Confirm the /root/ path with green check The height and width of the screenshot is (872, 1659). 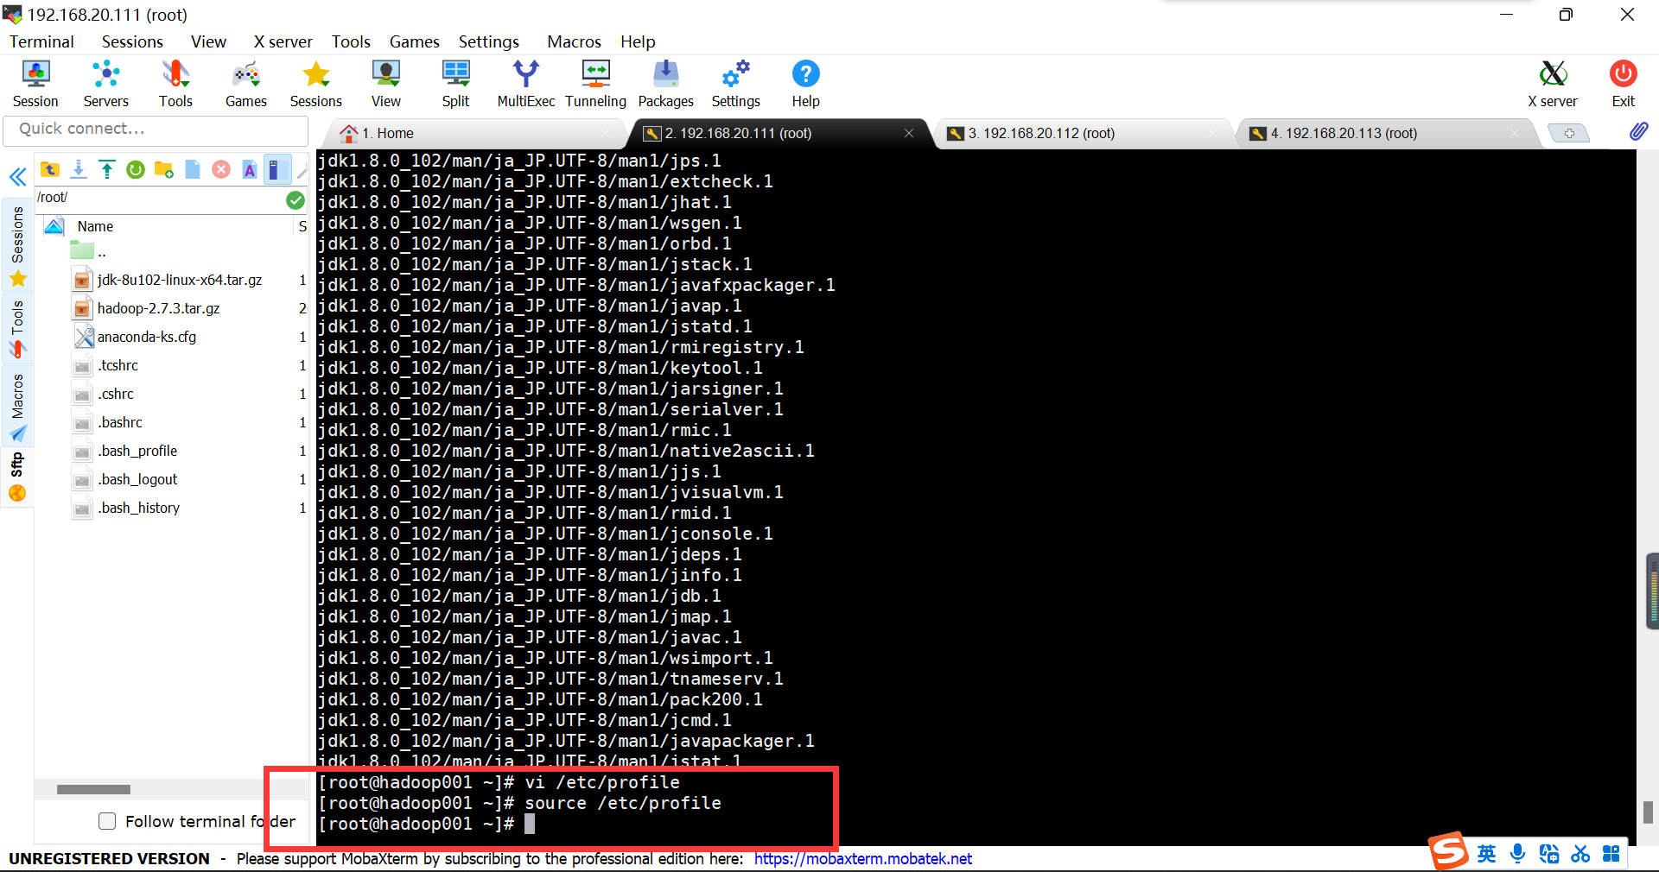(296, 200)
